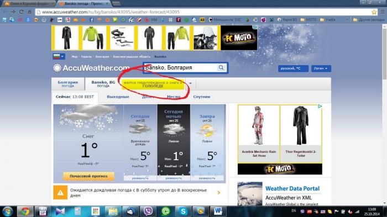
Task: Click the Bansko, Болгария search field
Action: tap(181, 67)
